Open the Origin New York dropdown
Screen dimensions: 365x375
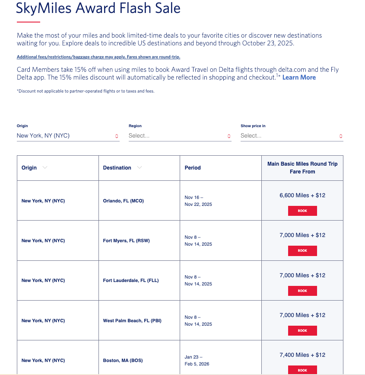[x=68, y=136]
